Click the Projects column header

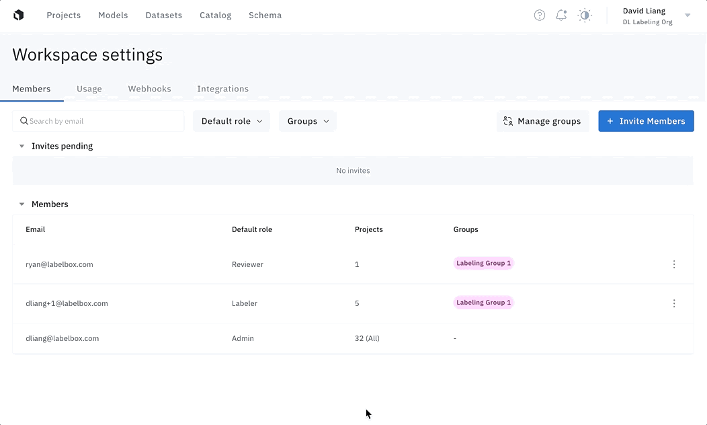tap(369, 229)
